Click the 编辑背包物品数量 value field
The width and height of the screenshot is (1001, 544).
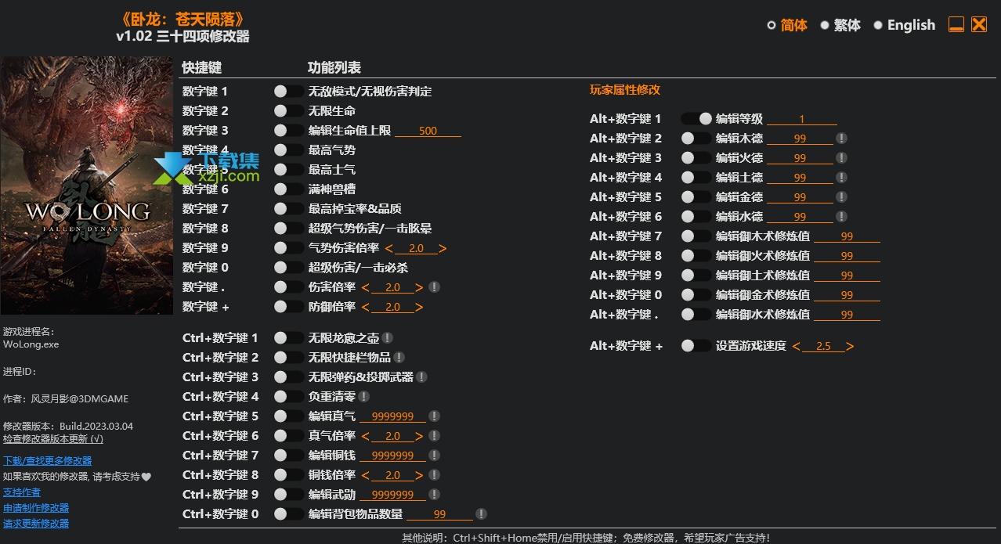tap(439, 514)
